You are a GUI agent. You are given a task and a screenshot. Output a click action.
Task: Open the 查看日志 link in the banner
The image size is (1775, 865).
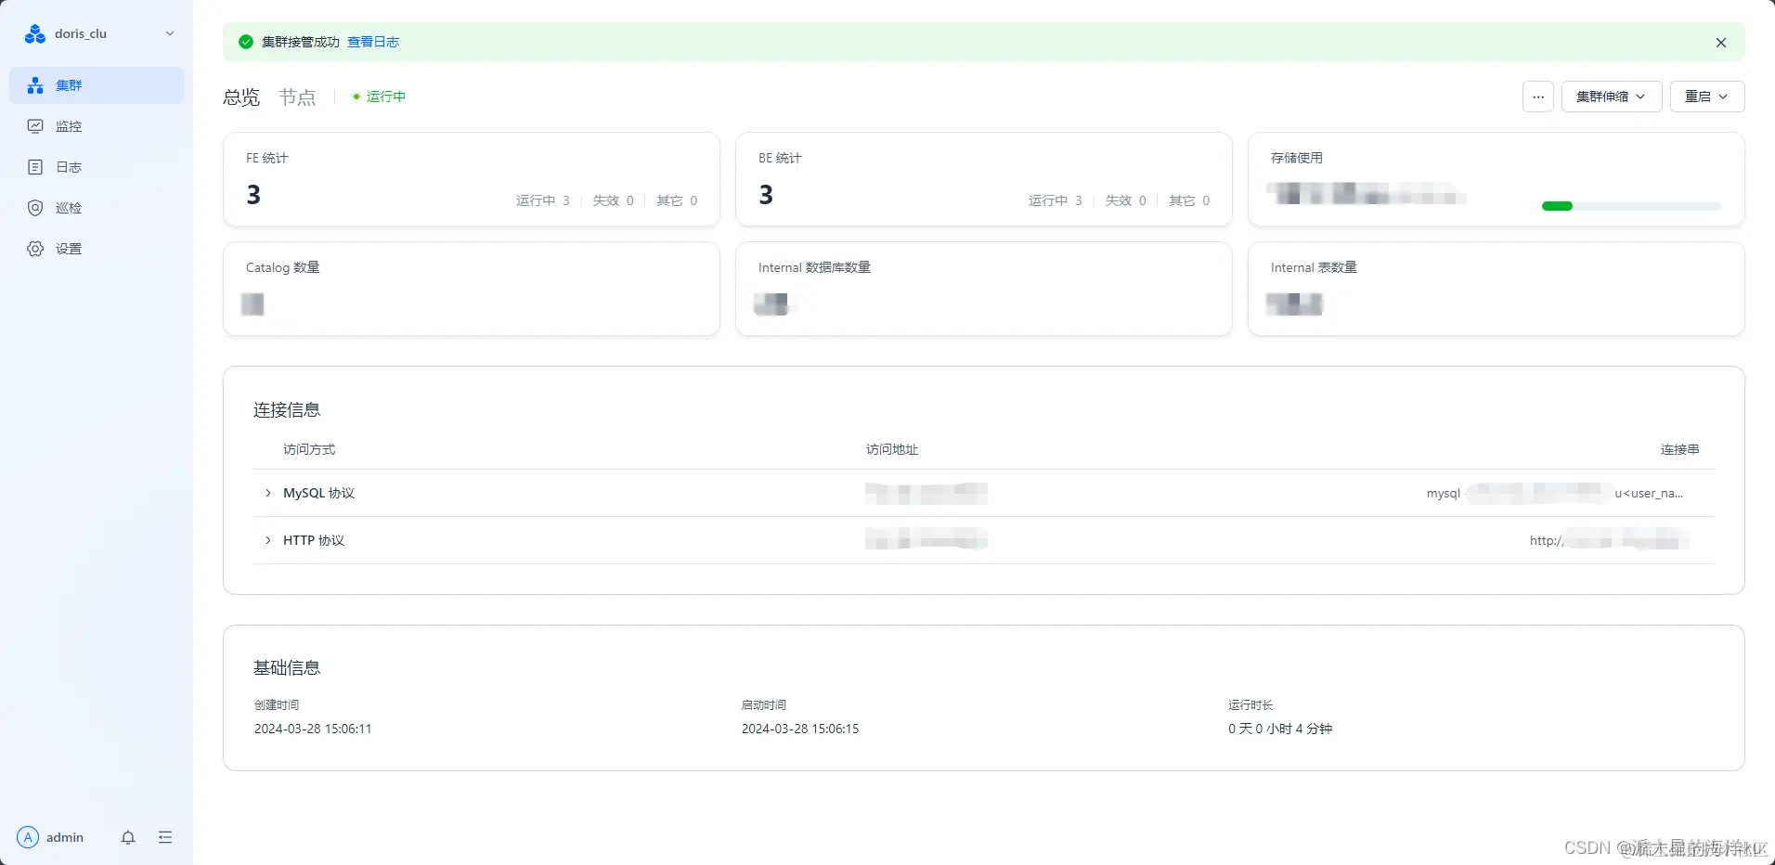point(373,42)
